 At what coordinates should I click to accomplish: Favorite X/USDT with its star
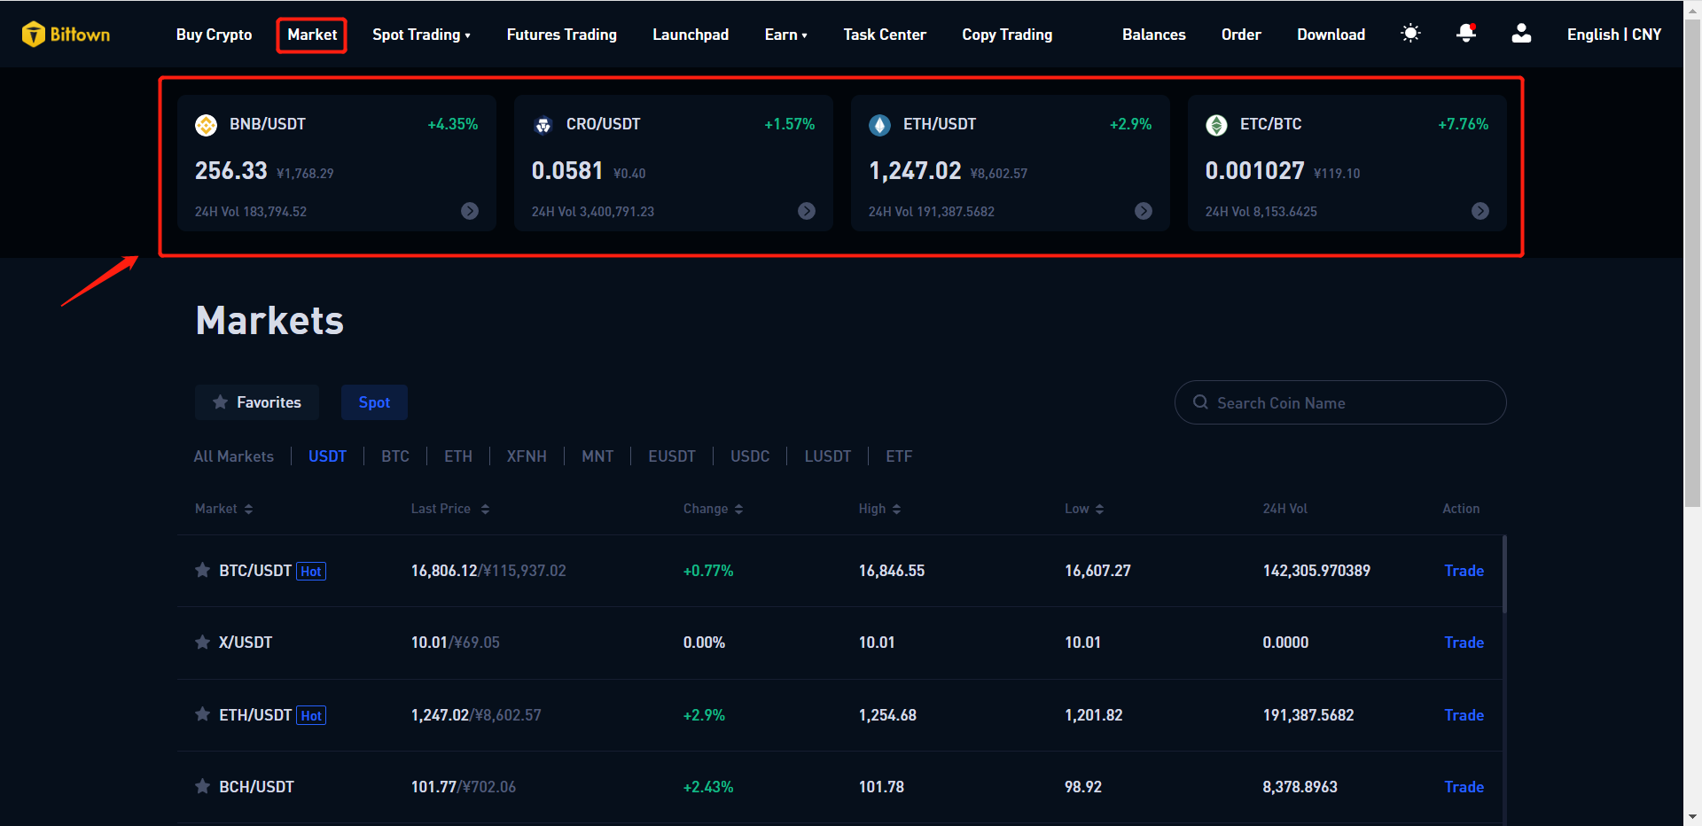(203, 642)
